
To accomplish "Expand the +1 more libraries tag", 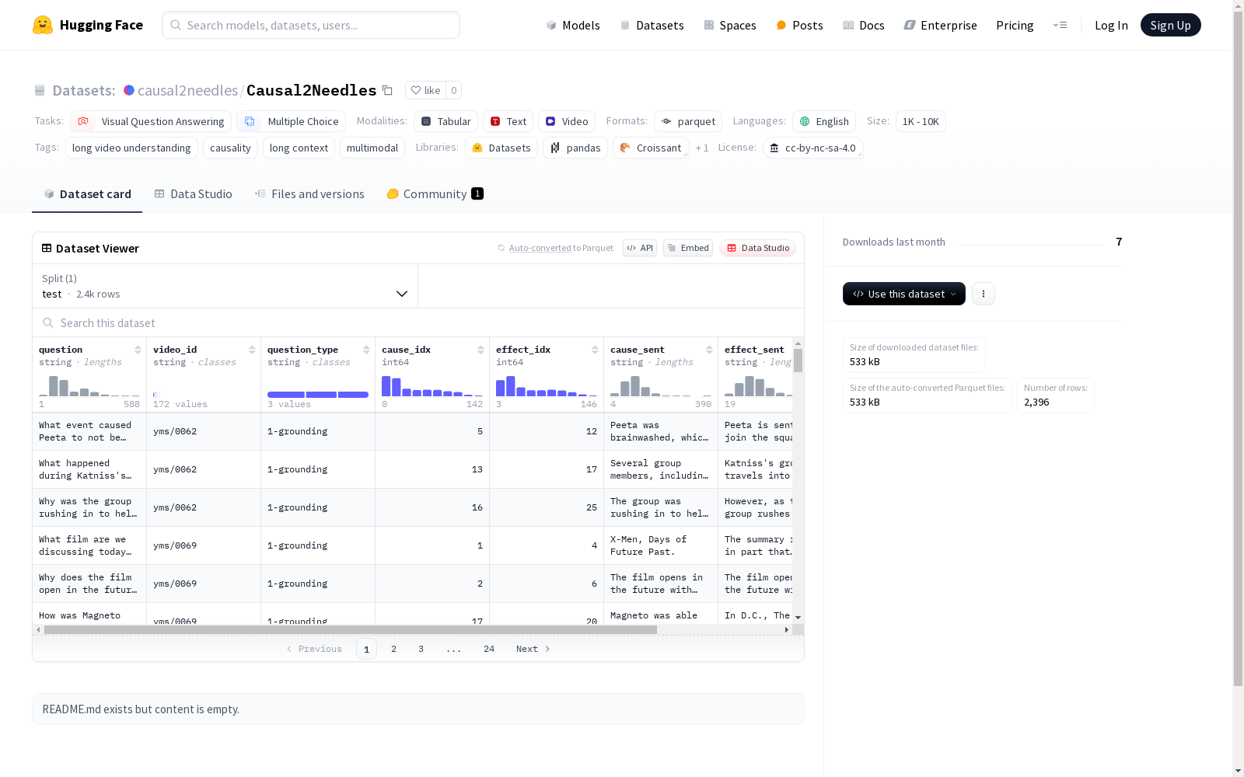I will point(702,148).
